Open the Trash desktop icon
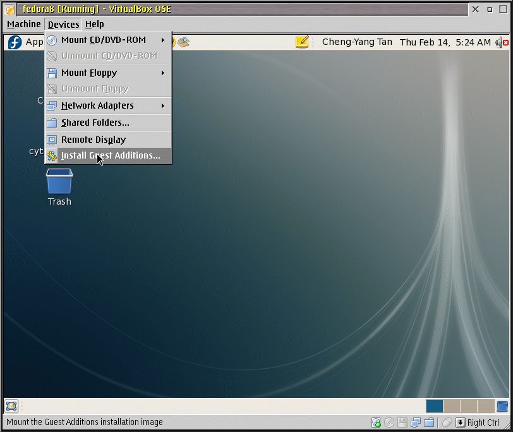Viewport: 513px width, 432px height. coord(59,181)
